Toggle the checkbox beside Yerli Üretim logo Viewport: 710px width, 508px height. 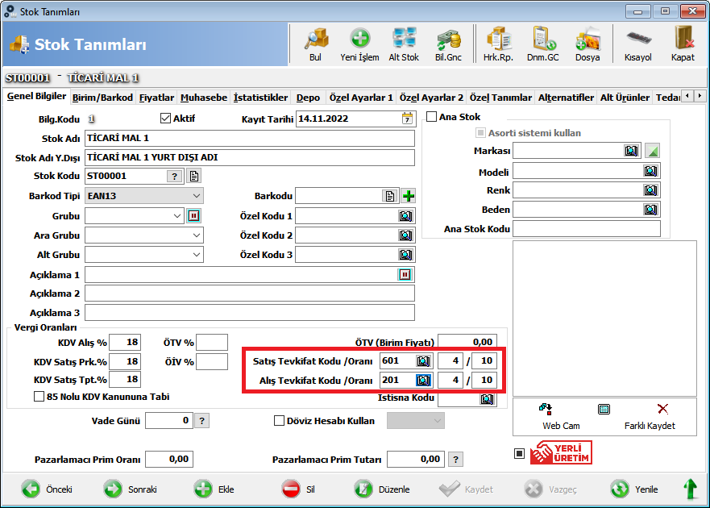point(519,453)
